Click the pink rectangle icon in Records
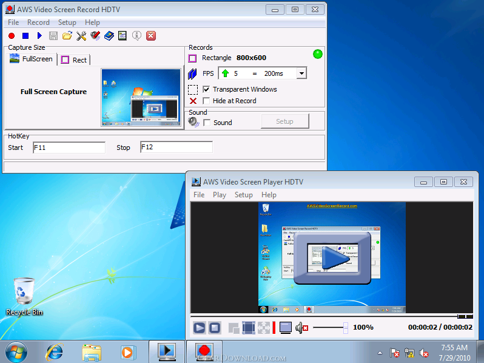 (x=192, y=58)
